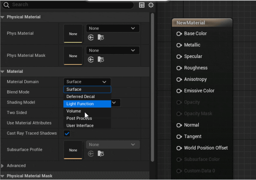Select the NewMaterial node title
This screenshot has width=256, height=180.
(x=191, y=23)
